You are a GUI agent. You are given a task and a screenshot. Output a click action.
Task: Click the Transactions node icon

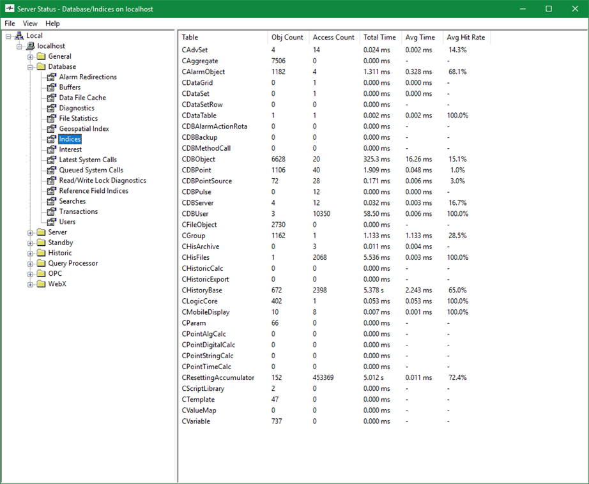click(52, 211)
